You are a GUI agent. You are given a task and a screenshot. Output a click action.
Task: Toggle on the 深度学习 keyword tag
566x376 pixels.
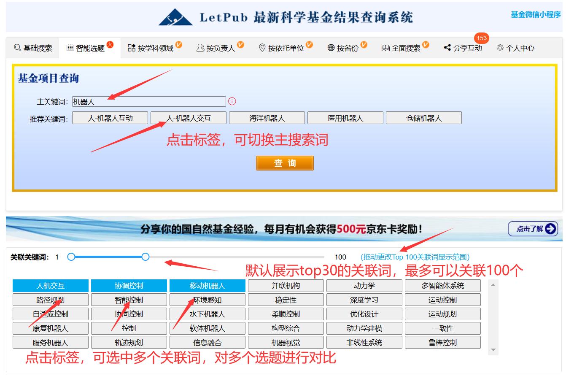[364, 300]
